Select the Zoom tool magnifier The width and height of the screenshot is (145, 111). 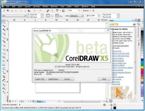pos(4,34)
